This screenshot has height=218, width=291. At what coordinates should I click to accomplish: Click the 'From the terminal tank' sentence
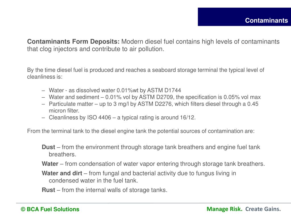[141, 131]
